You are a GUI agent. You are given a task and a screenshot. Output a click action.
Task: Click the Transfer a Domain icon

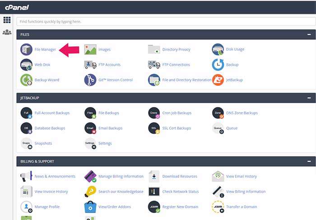pos(218,207)
